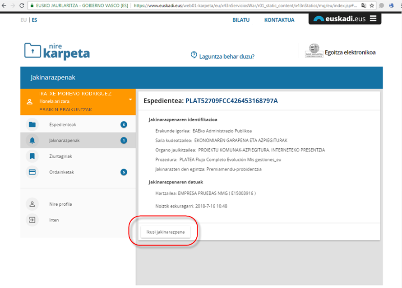
Task: Click the Irten logout icon
Action: click(32, 220)
